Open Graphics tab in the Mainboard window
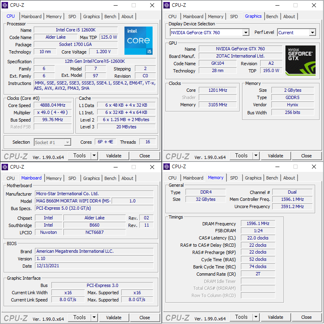 (x=91, y=178)
